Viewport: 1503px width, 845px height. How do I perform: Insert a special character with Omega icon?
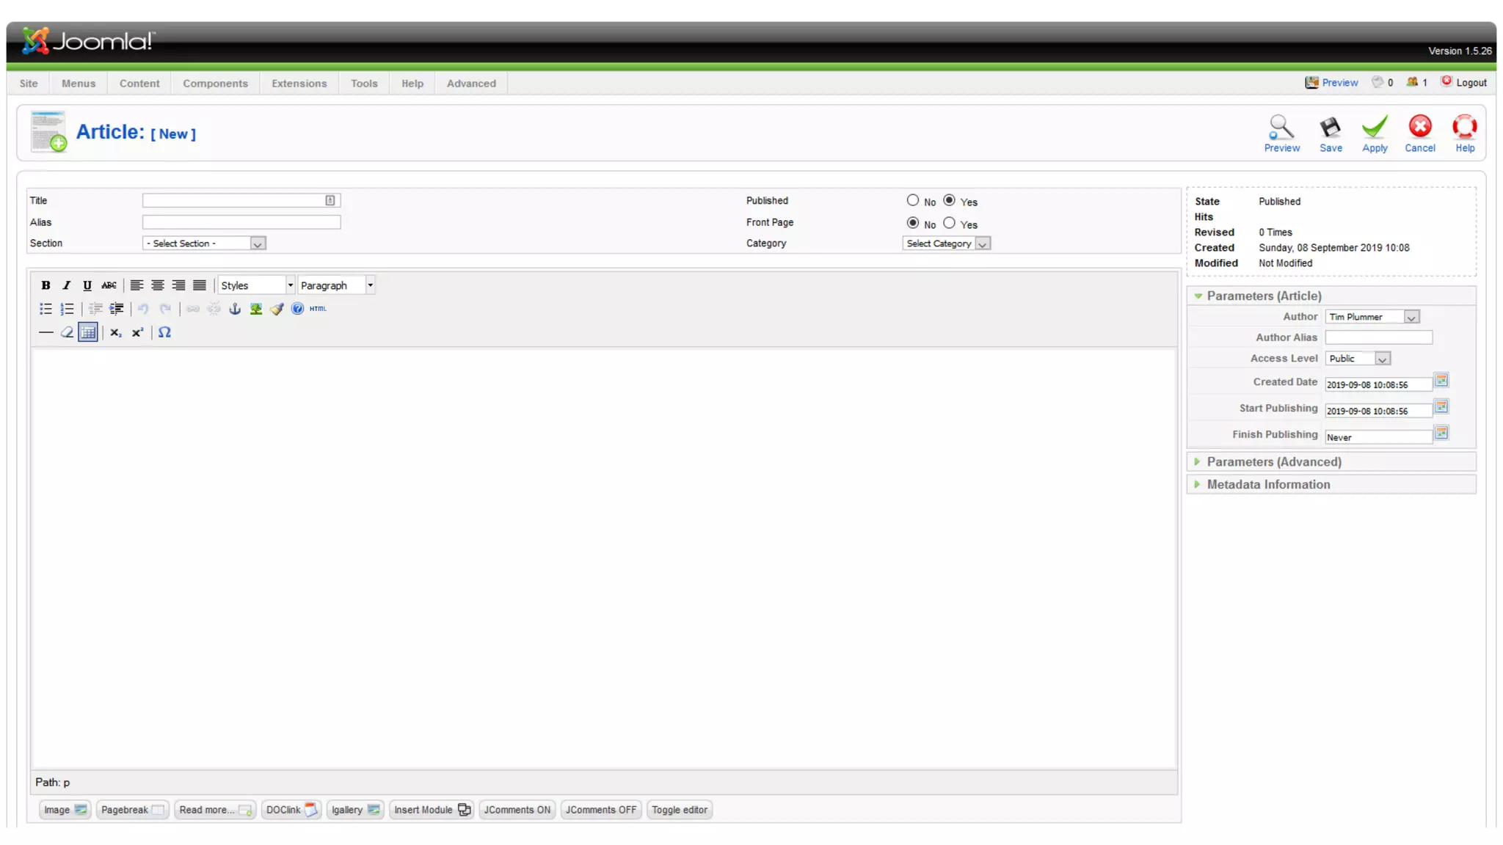coord(164,332)
